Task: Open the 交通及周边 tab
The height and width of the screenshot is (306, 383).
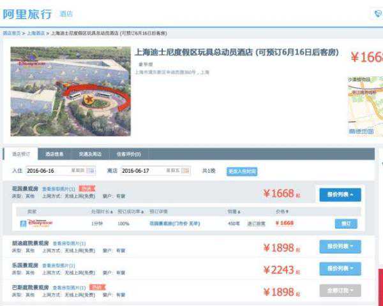Action: point(90,154)
